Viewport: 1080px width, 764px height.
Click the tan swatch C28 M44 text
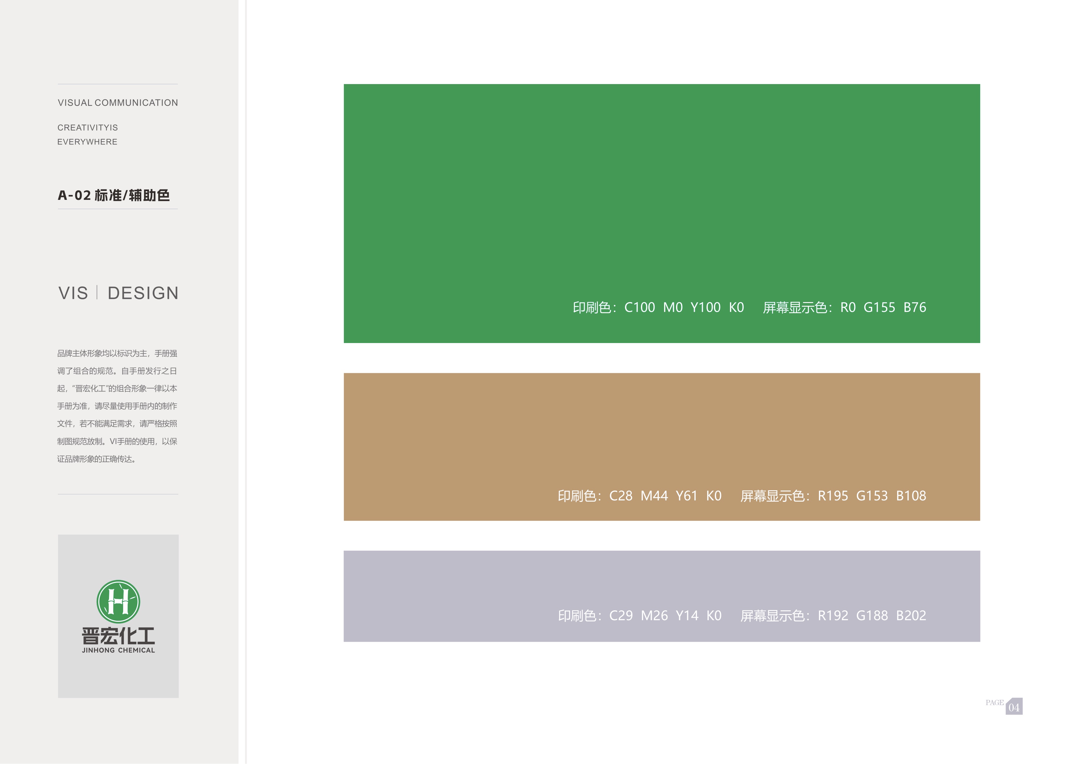[x=639, y=496]
